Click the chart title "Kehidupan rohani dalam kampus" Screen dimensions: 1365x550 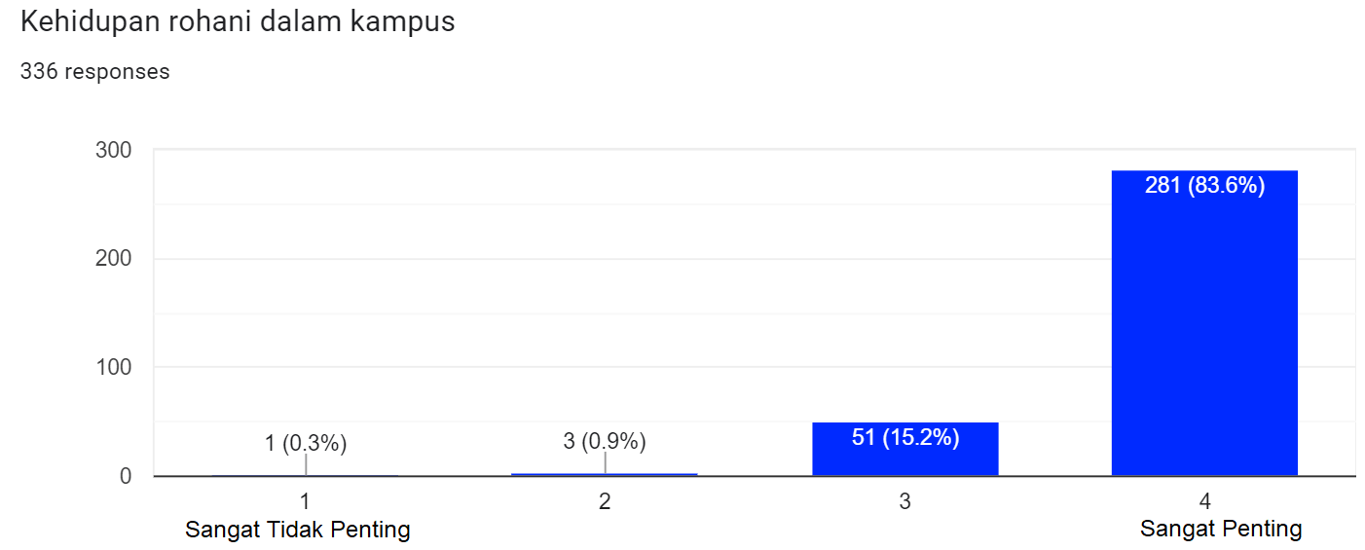click(238, 22)
